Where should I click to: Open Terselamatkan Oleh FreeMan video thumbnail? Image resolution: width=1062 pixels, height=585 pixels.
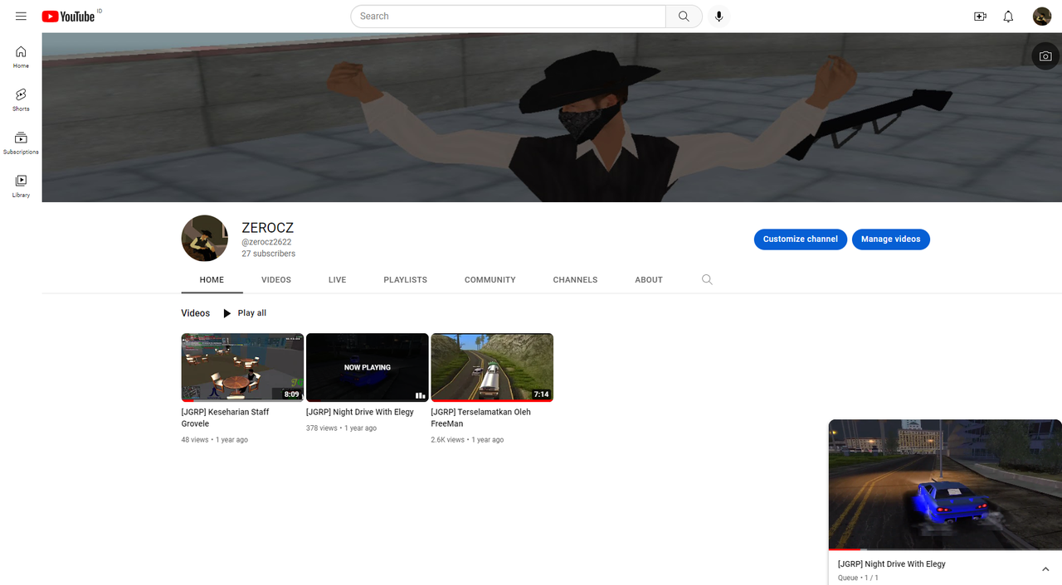tap(492, 367)
